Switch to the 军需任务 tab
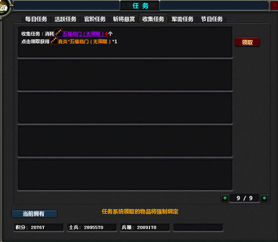 [182, 19]
